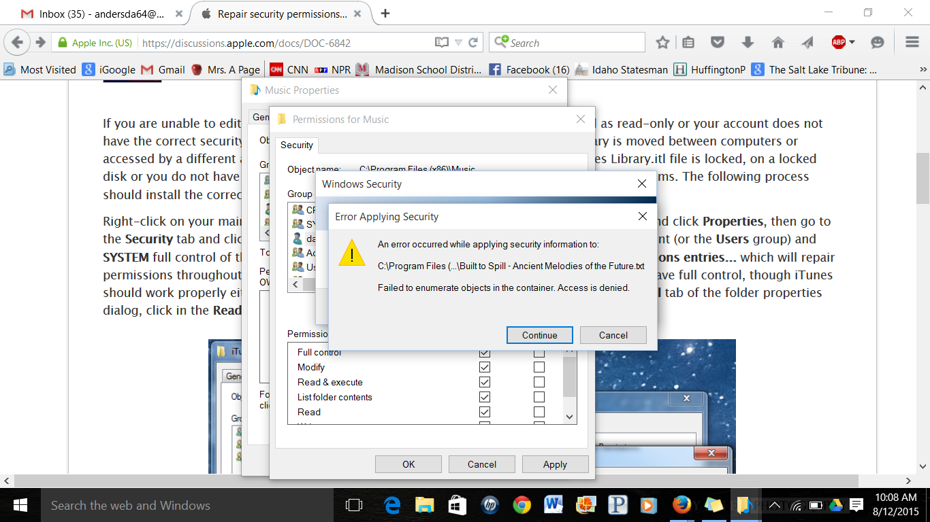Screen dimensions: 930x522
Task: Expand the bookmarks bar overflow chevron
Action: (923, 69)
